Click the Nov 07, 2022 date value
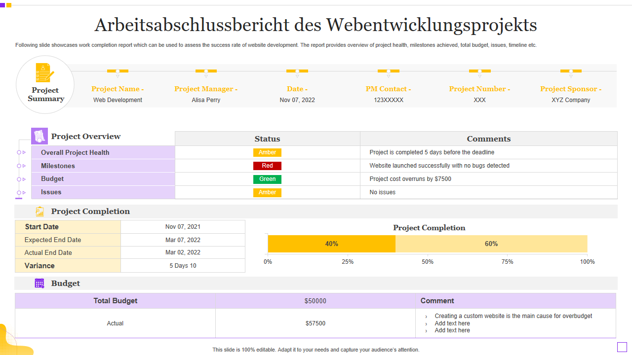The image size is (632, 355). tap(297, 100)
